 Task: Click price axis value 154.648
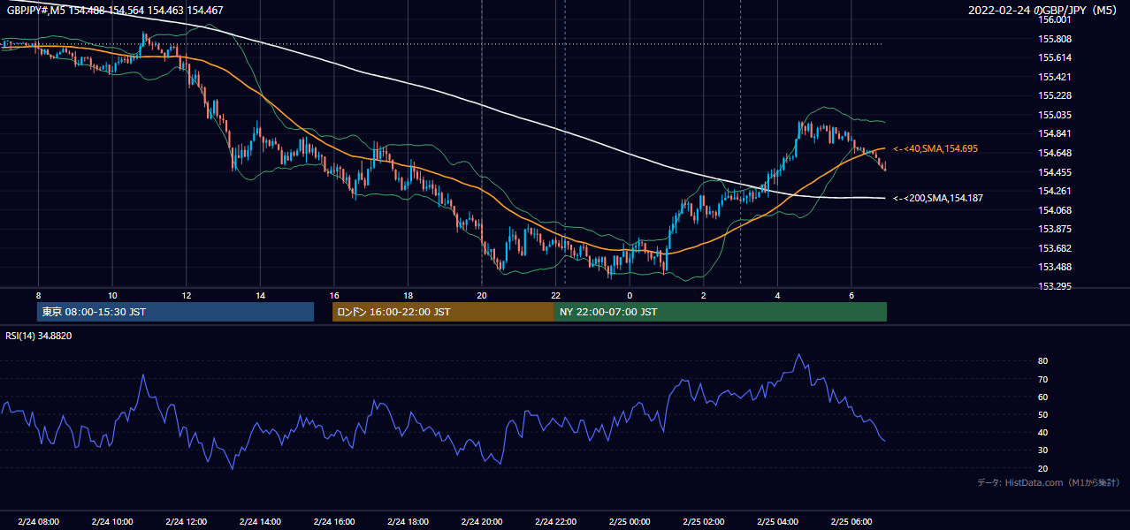[1055, 153]
